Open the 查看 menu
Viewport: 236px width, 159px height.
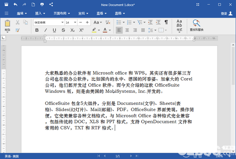(101, 13)
